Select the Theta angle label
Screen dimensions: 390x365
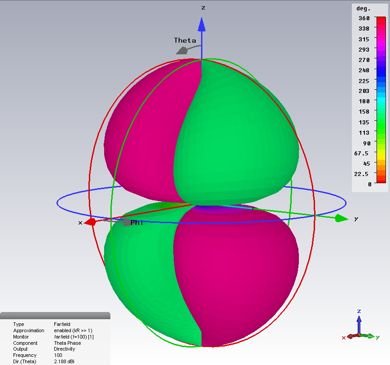[185, 40]
